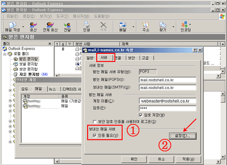Select the 전체 회신 reply-all icon
The height and width of the screenshot is (165, 227).
50,27
